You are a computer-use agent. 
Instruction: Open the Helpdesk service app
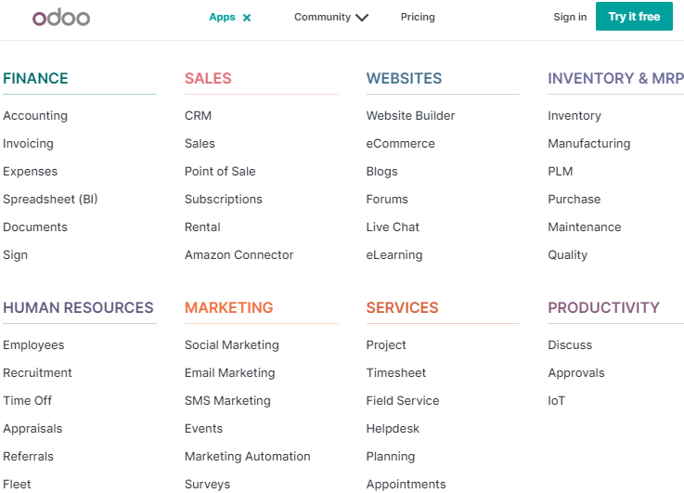(x=393, y=428)
